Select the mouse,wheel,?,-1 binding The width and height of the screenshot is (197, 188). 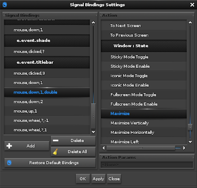coord(47,121)
